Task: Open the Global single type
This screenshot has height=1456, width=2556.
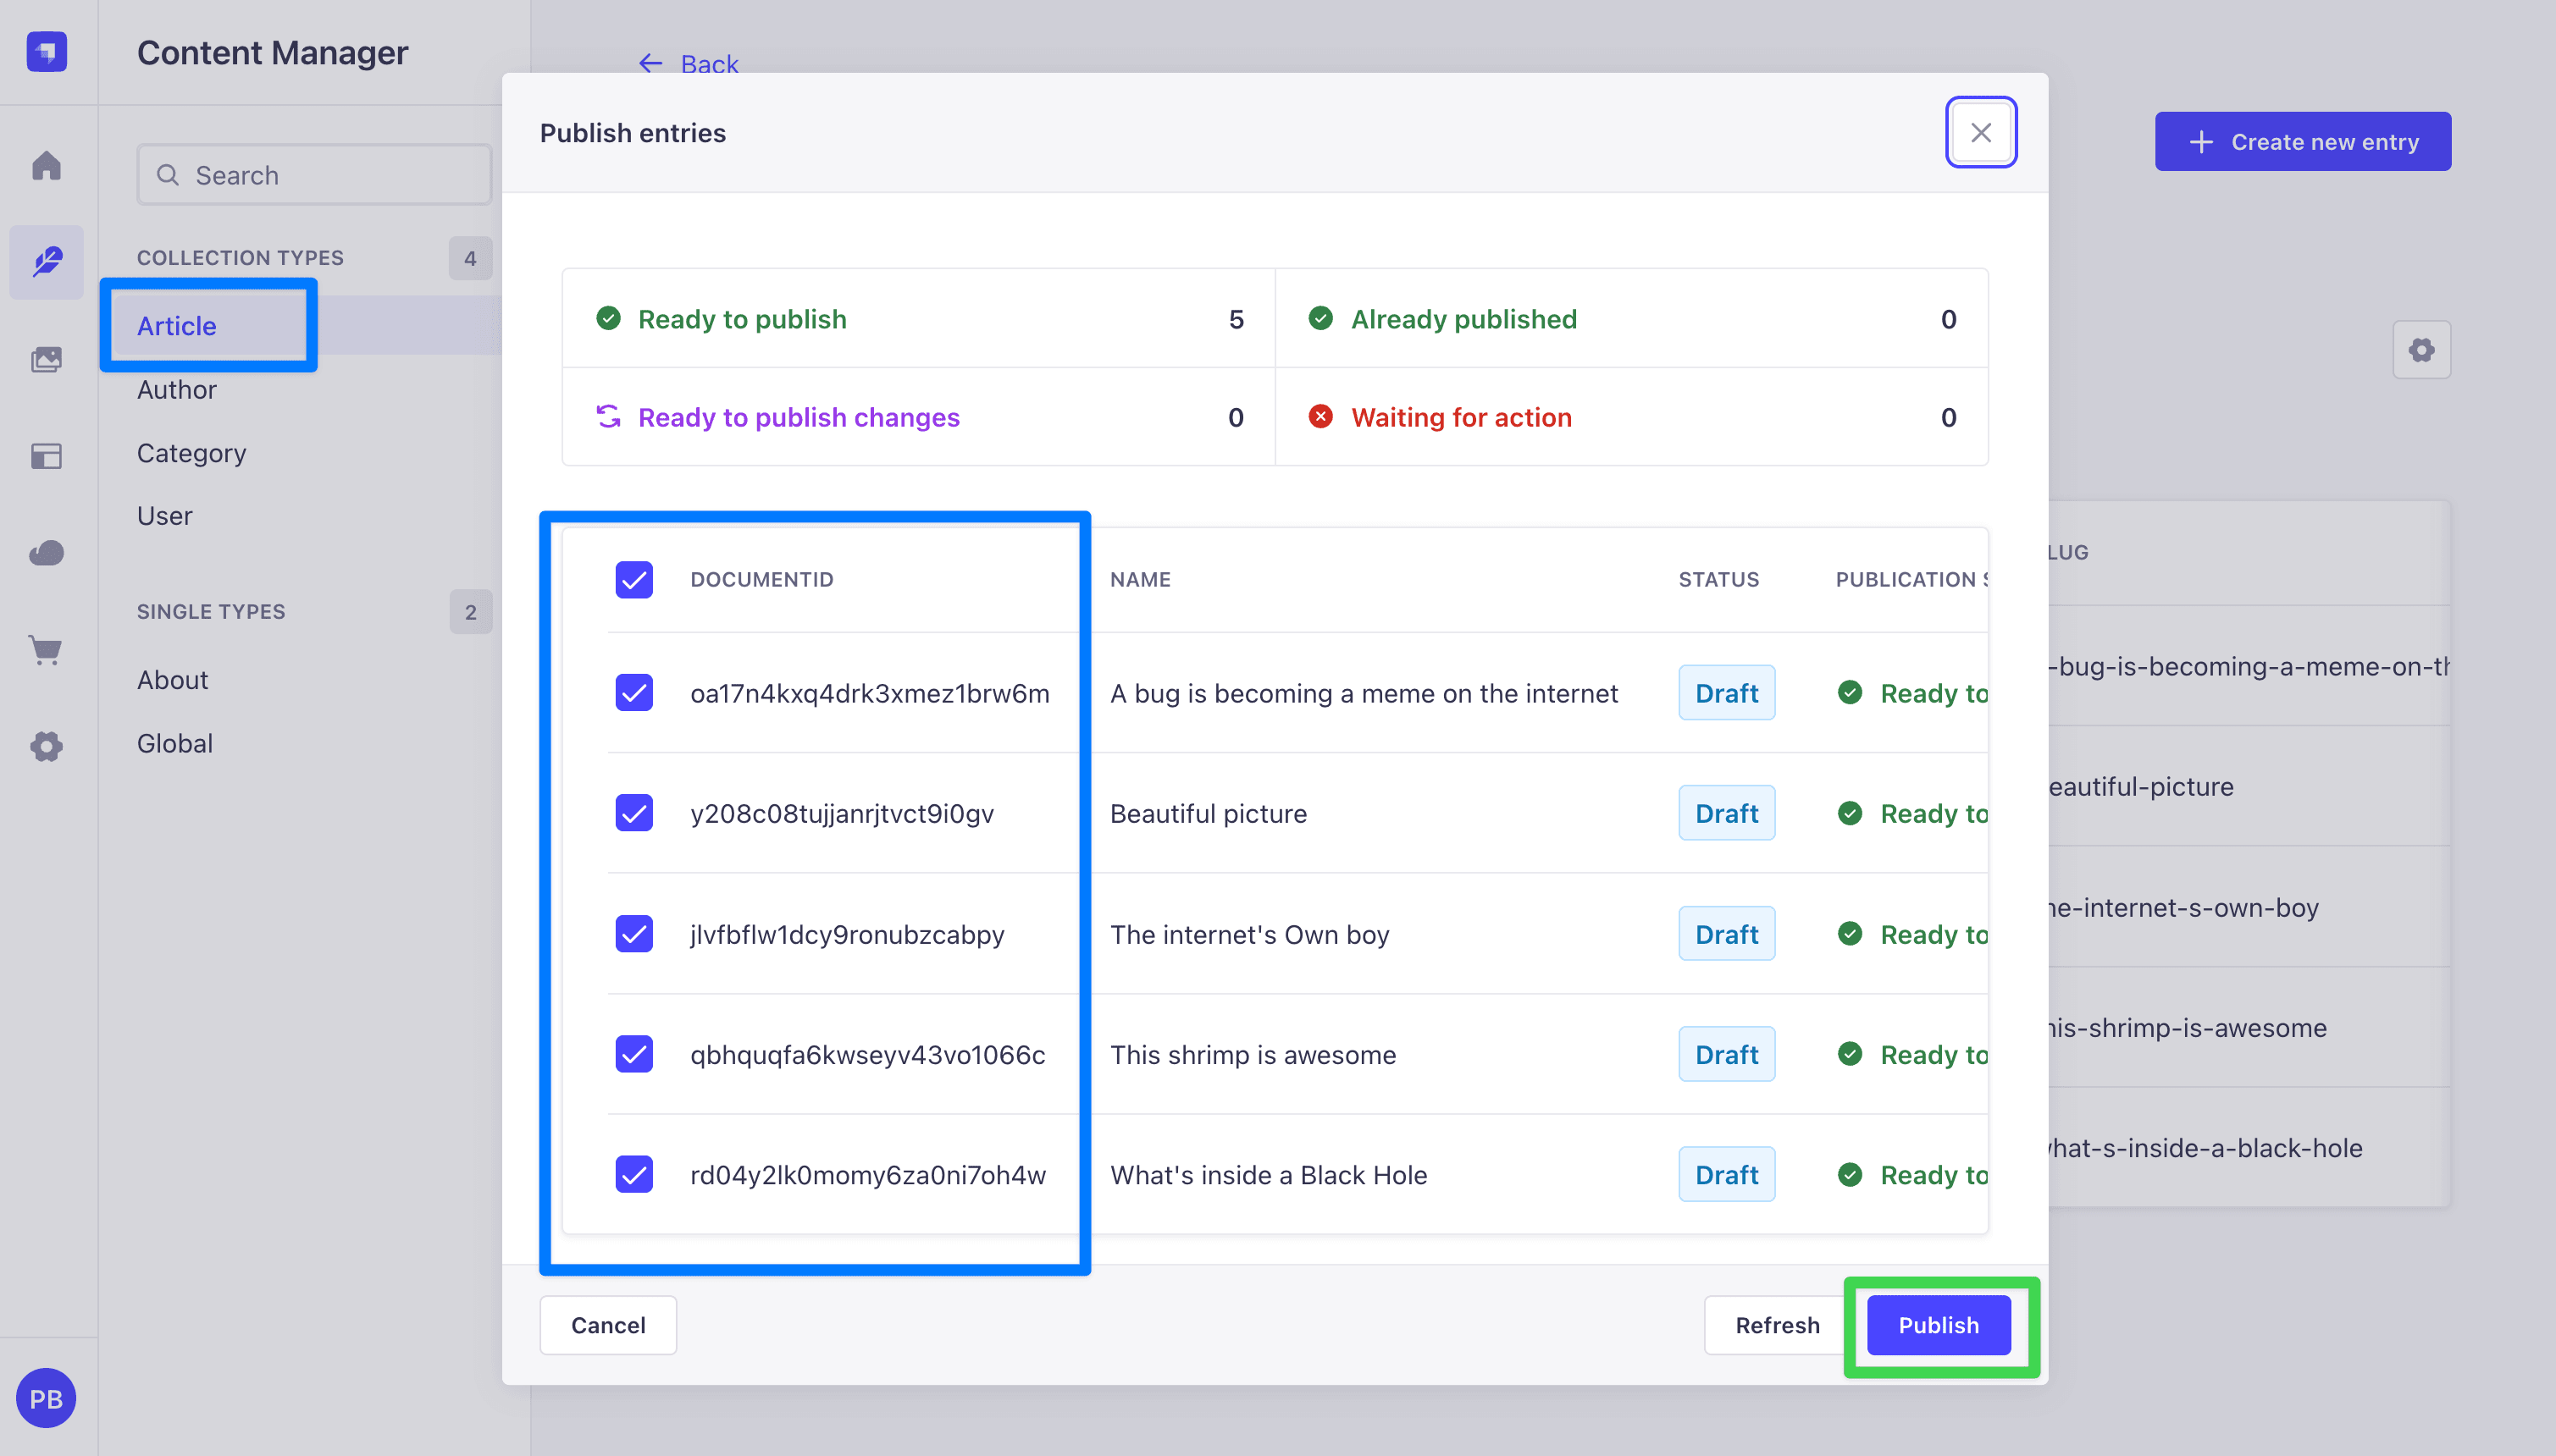Action: (x=175, y=743)
